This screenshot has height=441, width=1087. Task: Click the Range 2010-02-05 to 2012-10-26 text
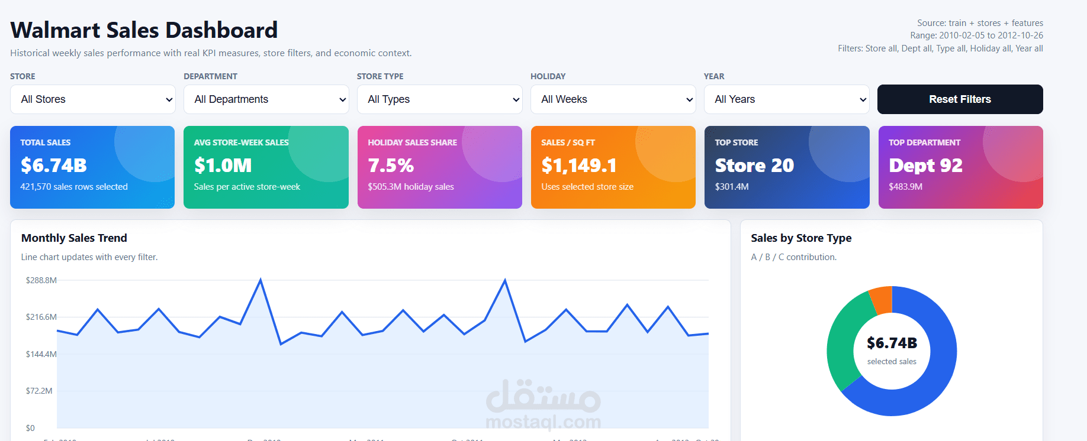(977, 35)
